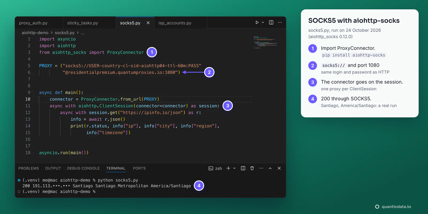Click the empty terminal prompt line

tap(59, 192)
